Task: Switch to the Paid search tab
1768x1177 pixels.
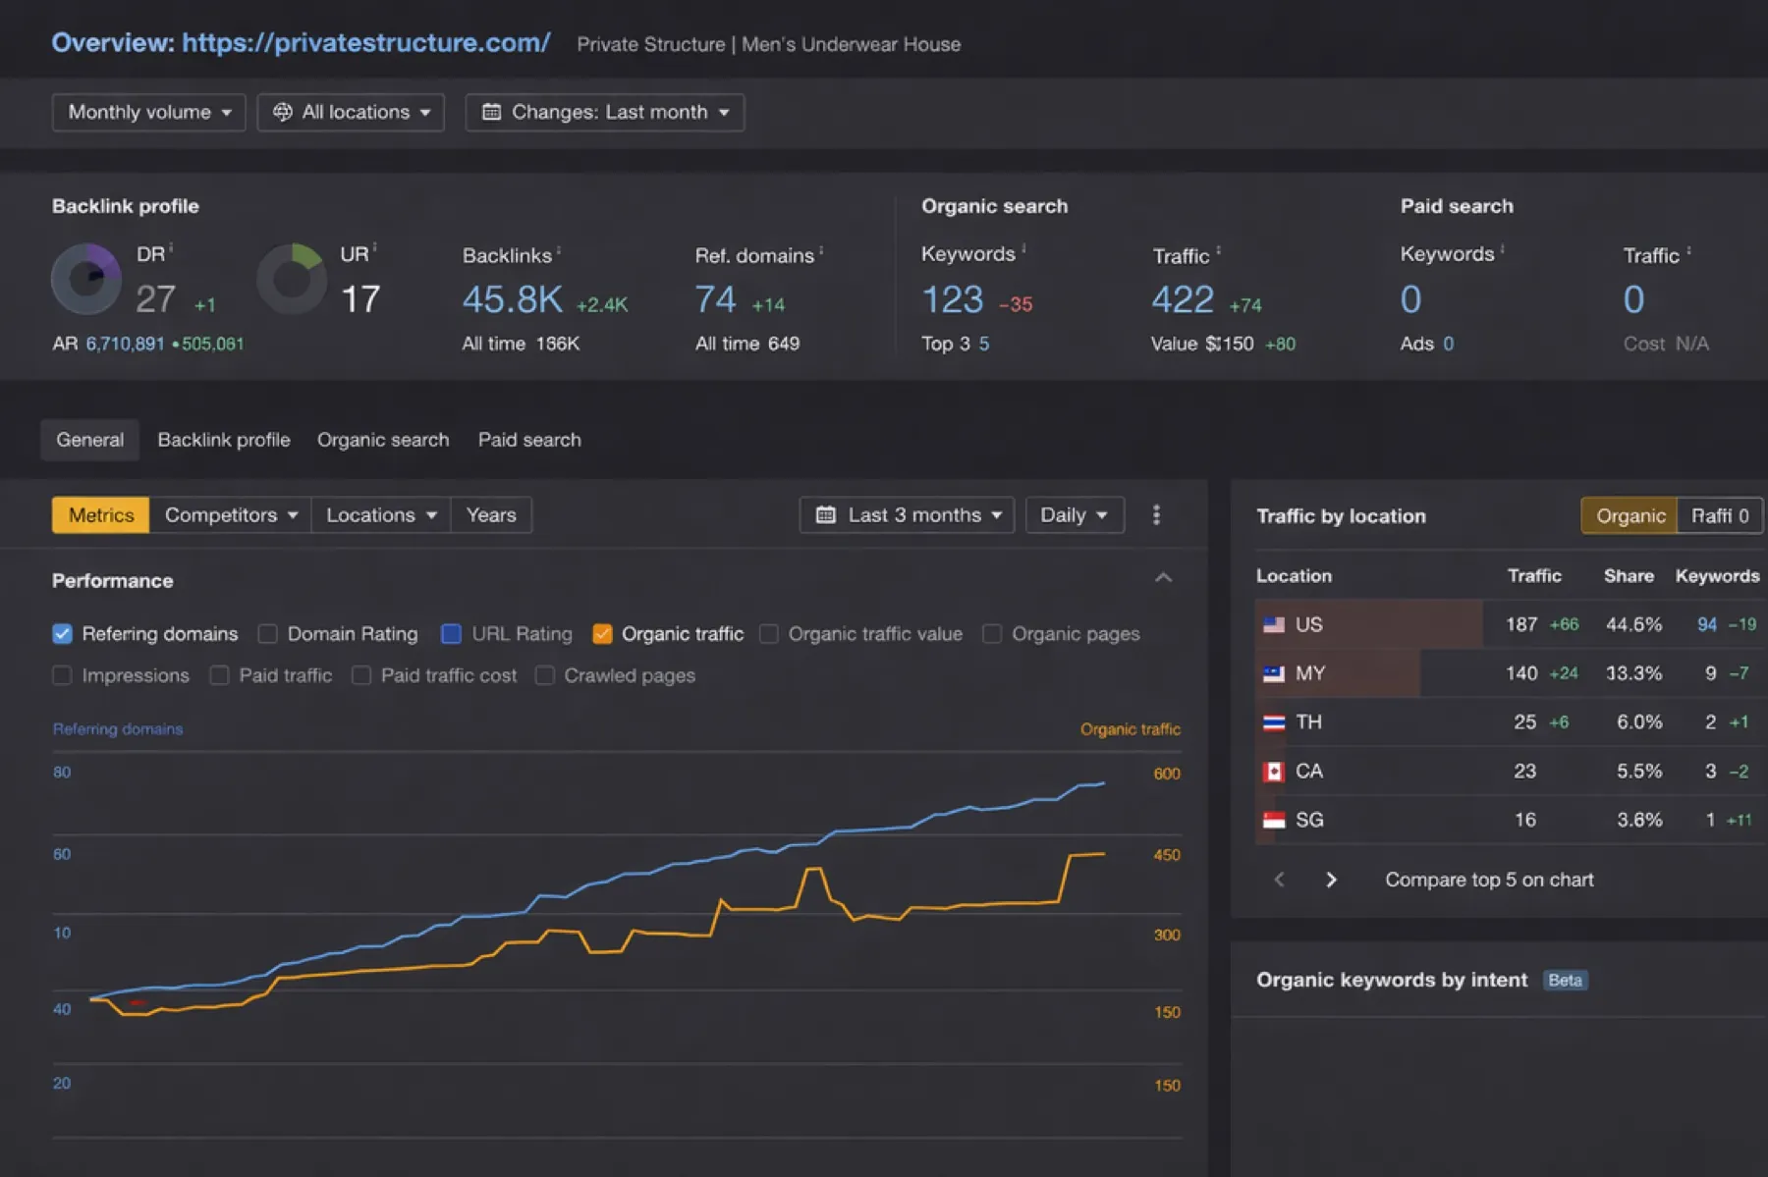Action: [529, 440]
